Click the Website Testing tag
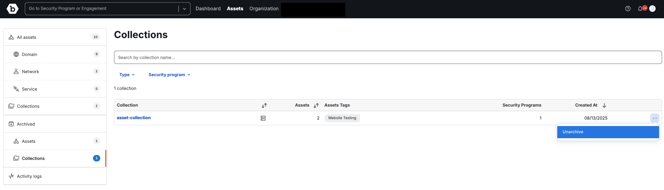The image size is (664, 190). pyautogui.click(x=342, y=118)
